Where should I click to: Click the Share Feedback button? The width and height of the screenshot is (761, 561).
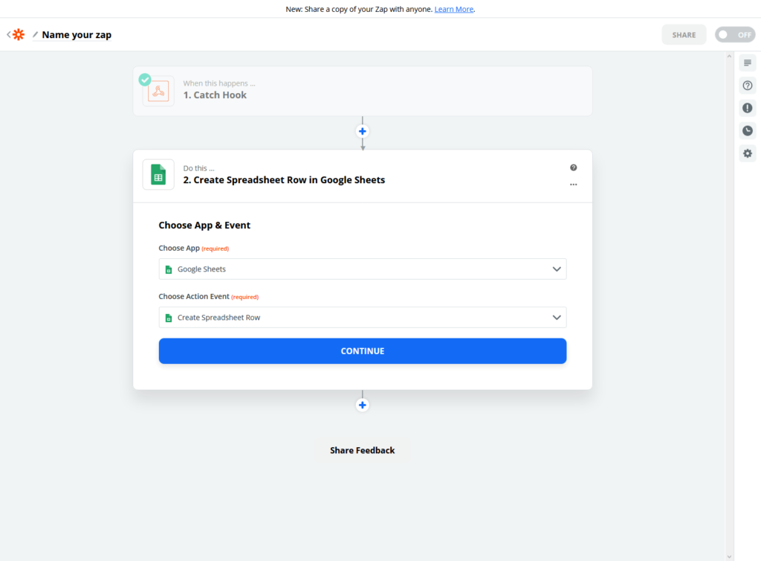363,450
